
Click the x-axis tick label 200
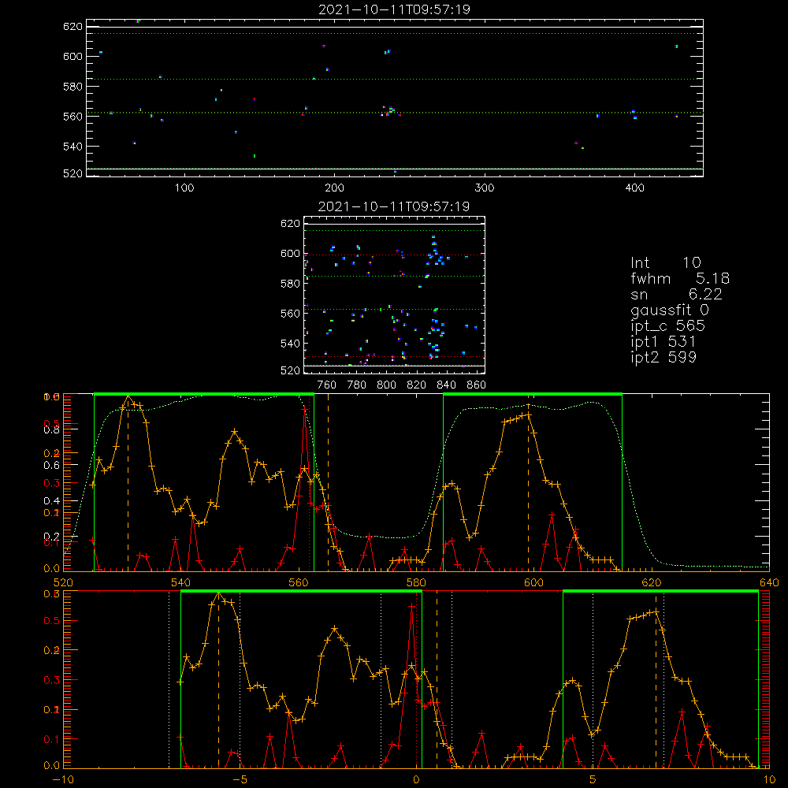[x=334, y=188]
